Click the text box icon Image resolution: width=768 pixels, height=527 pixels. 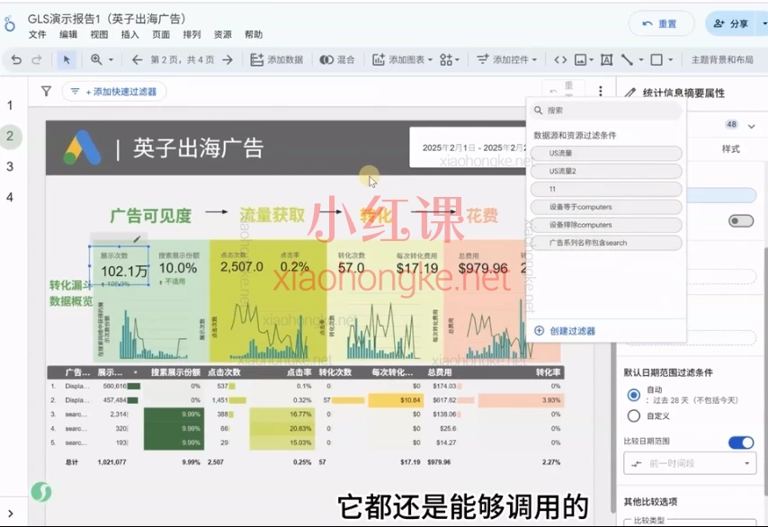606,59
